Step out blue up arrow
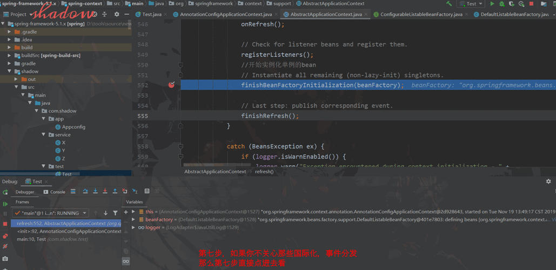Screen dimensions: 556x270 pyautogui.click(x=115, y=191)
